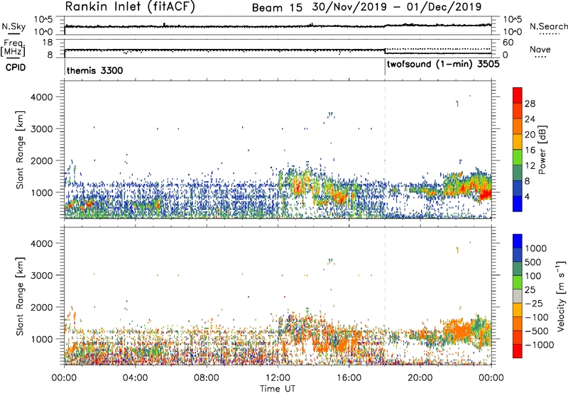Click the dashed 18:00 CPID-change line in power panel
The height and width of the screenshot is (393, 568).
[385, 150]
